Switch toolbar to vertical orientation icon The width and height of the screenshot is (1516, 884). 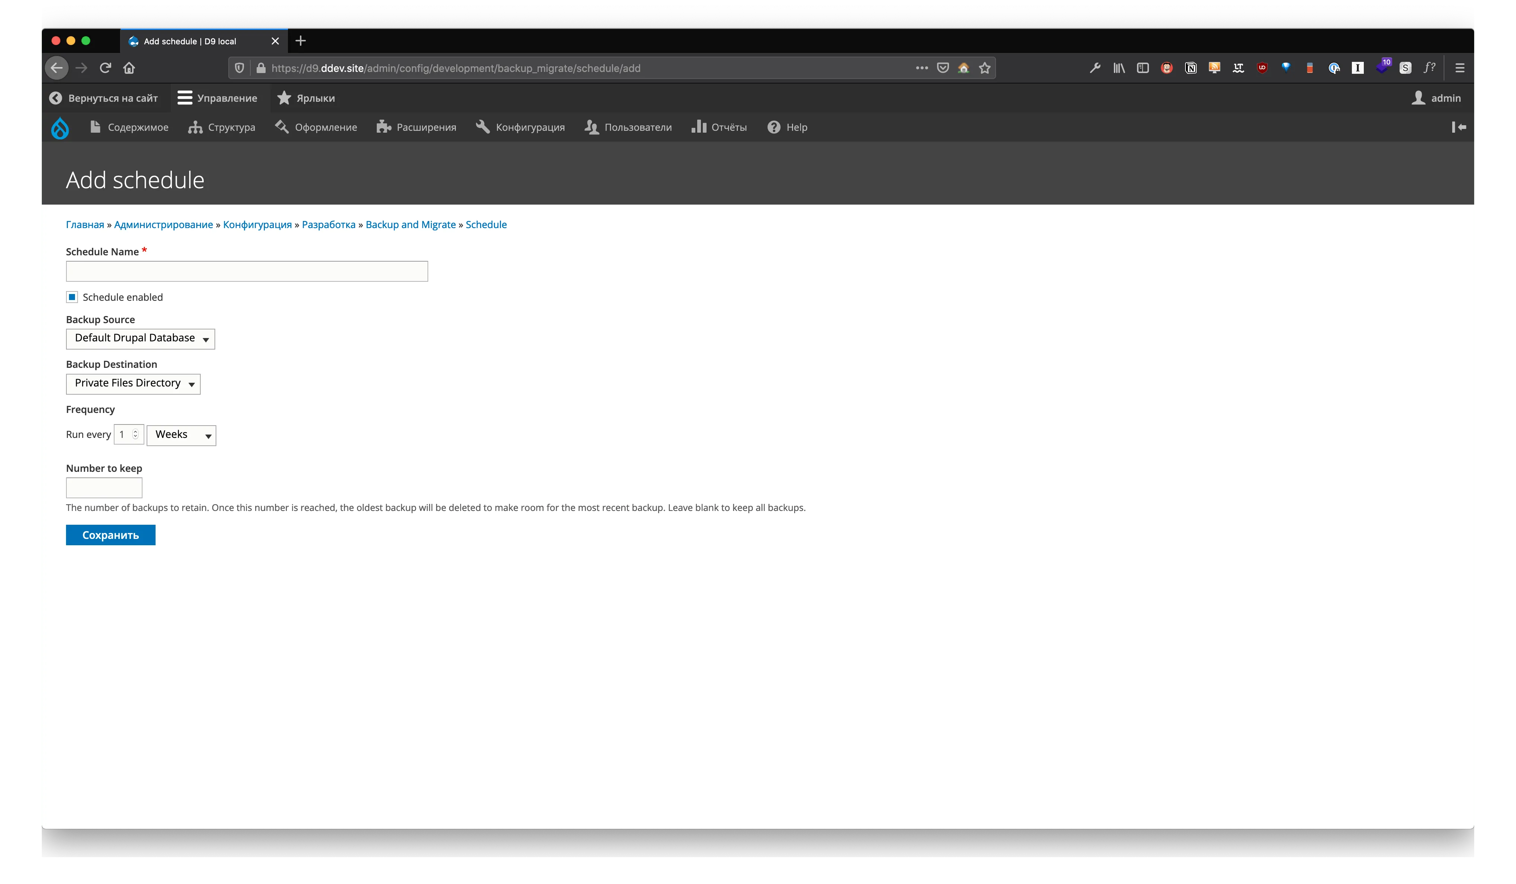[x=1458, y=127]
